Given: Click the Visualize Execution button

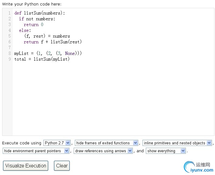Looking at the screenshot, I should (26, 166).
